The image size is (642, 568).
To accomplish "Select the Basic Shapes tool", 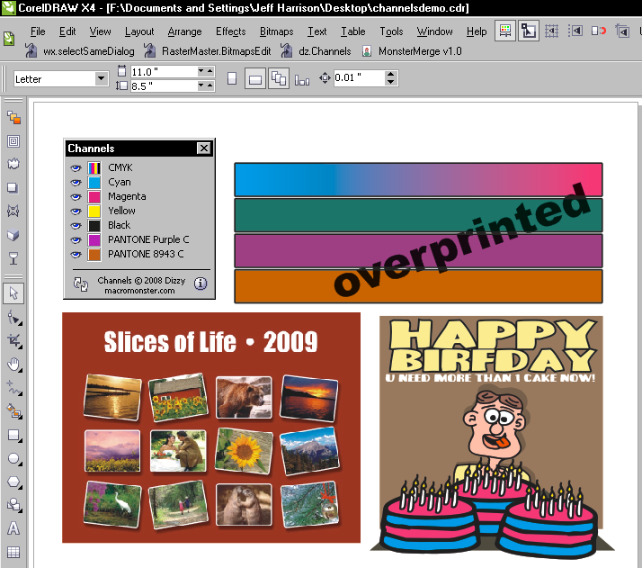I will tap(13, 504).
